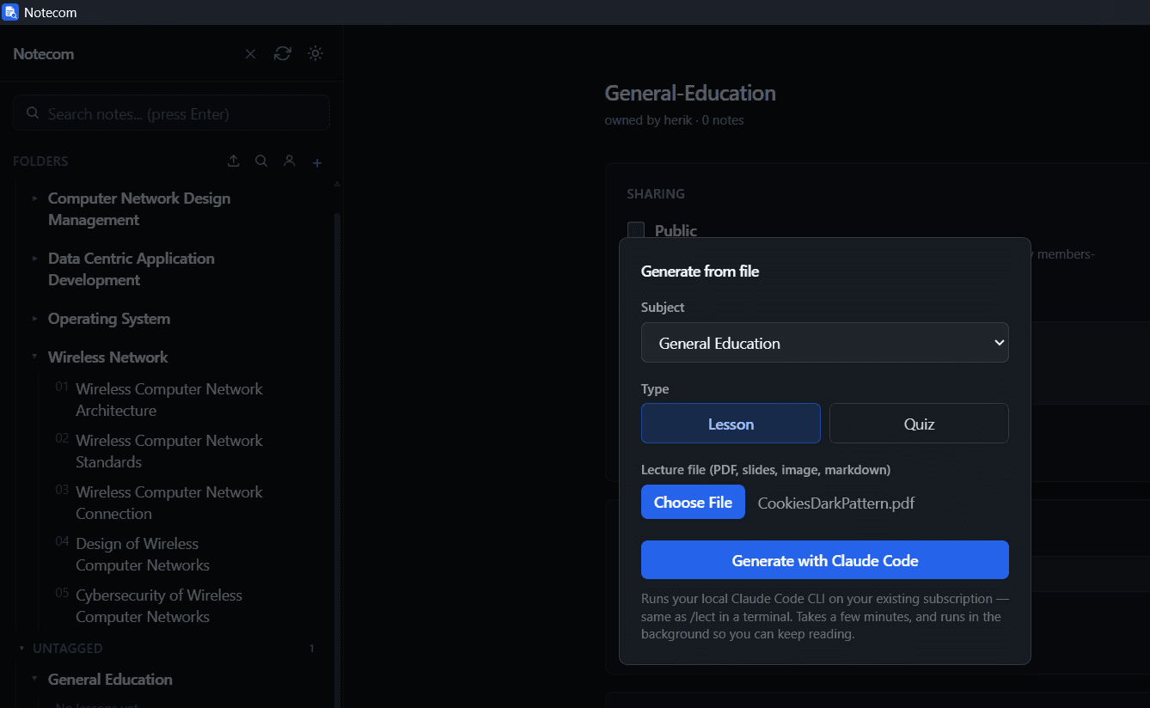
Task: Toggle light theme with the sun icon
Action: coord(315,53)
